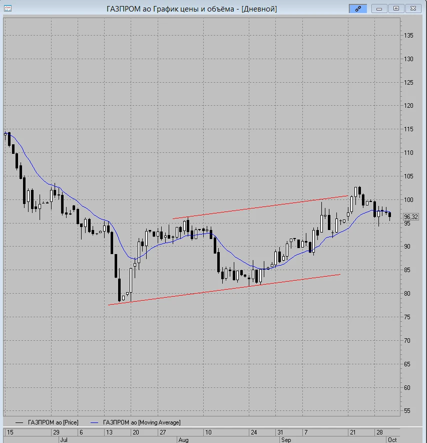Click the 100 price axis label
The width and height of the screenshot is (427, 443).
(x=408, y=200)
